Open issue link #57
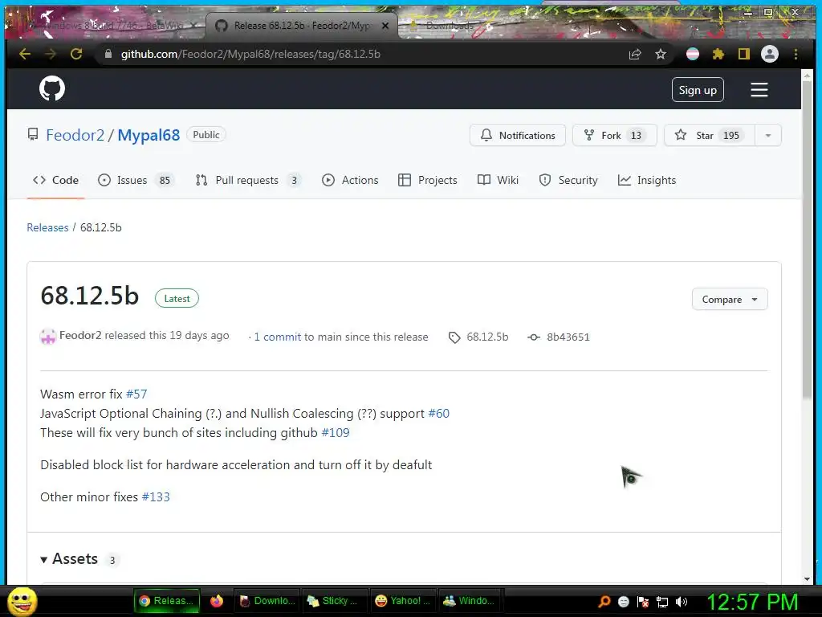Screen dimensions: 822x617 coord(136,394)
